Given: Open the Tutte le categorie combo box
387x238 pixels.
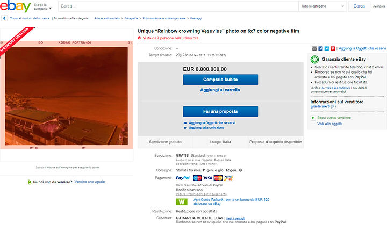Looking at the screenshot, I should pyautogui.click(x=322, y=6).
